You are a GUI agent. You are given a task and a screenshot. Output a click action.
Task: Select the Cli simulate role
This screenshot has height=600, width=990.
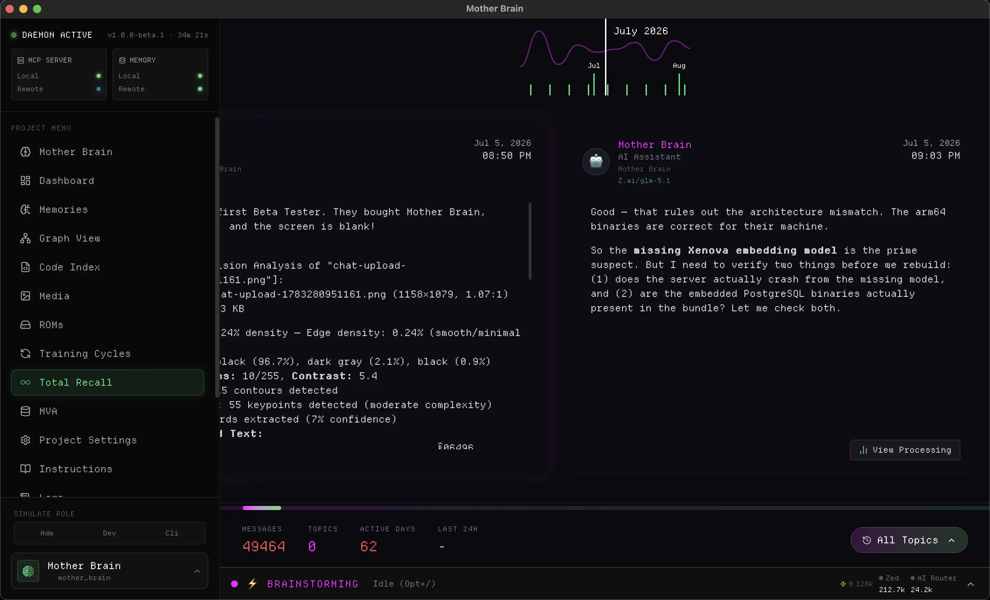[x=172, y=533]
